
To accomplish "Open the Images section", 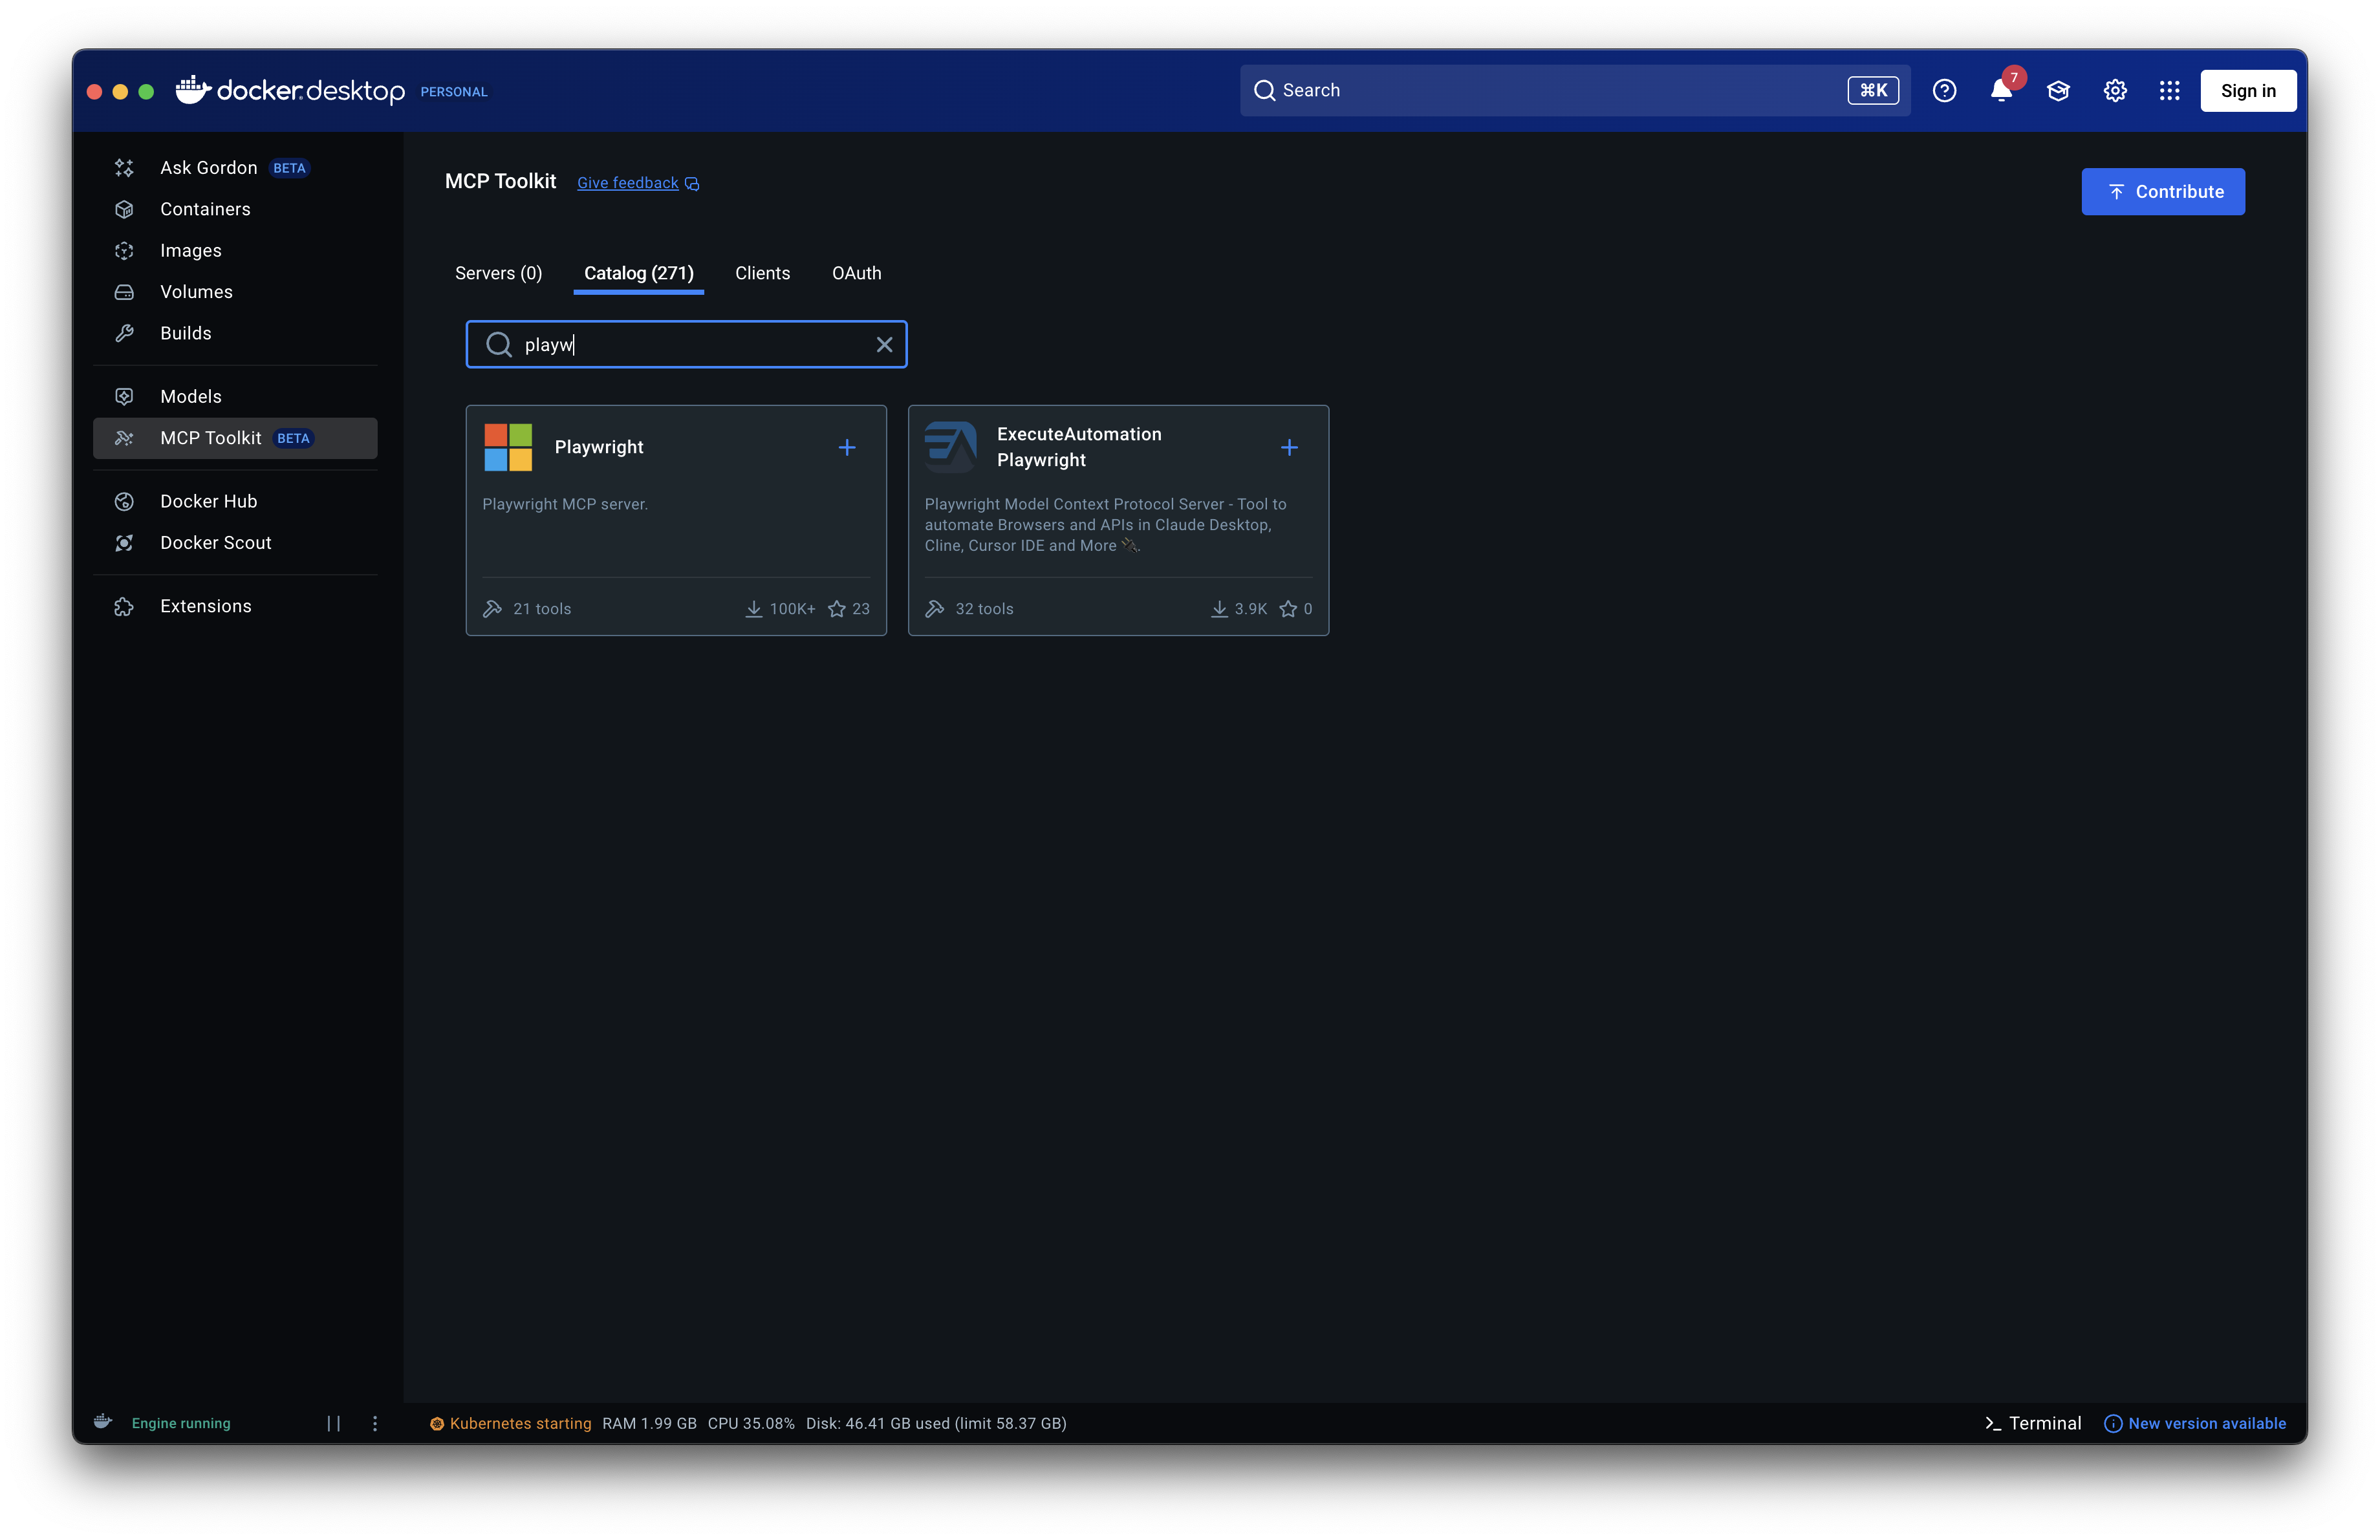I will click(x=190, y=251).
